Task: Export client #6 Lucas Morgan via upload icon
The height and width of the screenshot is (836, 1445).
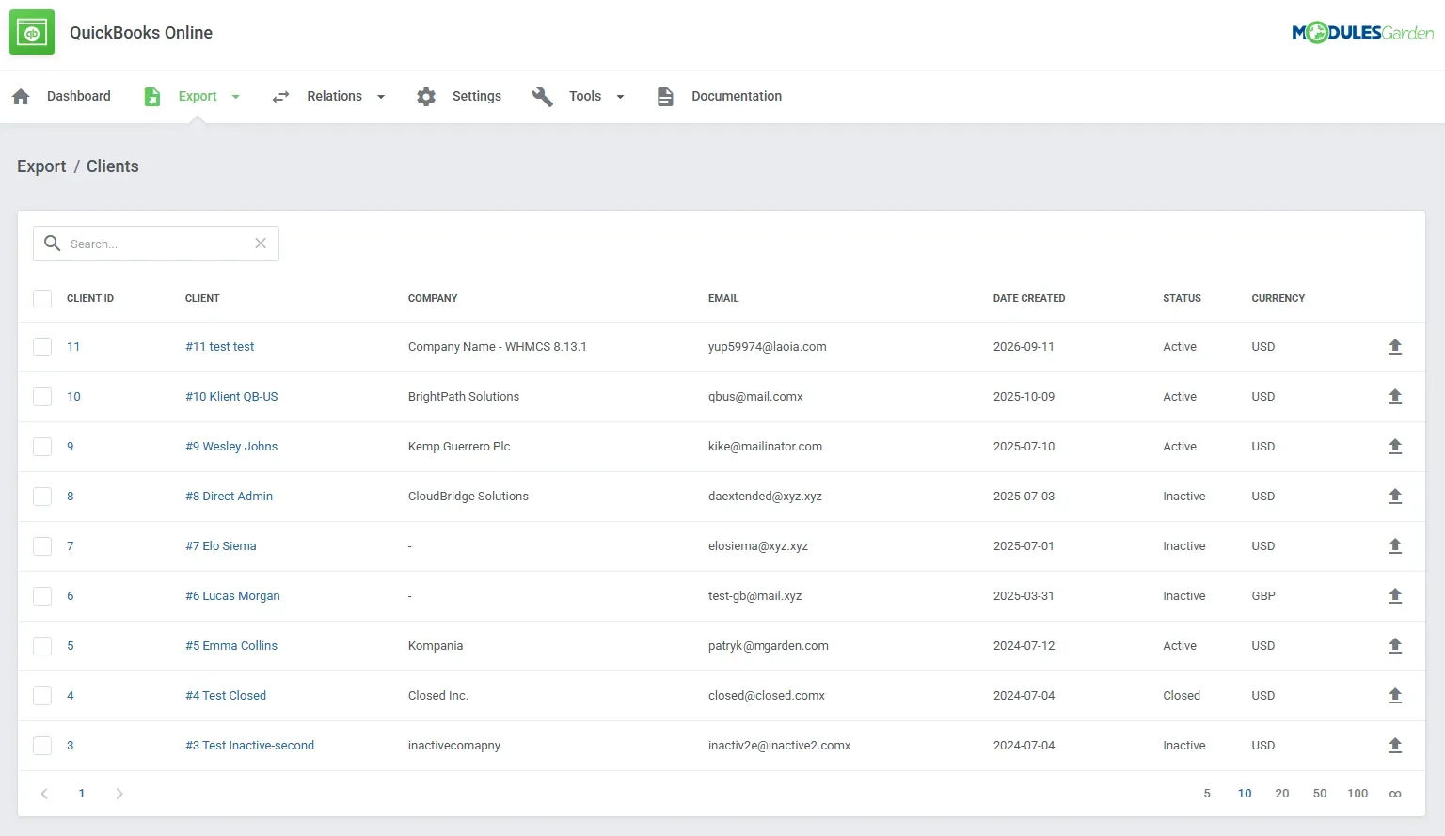Action: coord(1395,596)
